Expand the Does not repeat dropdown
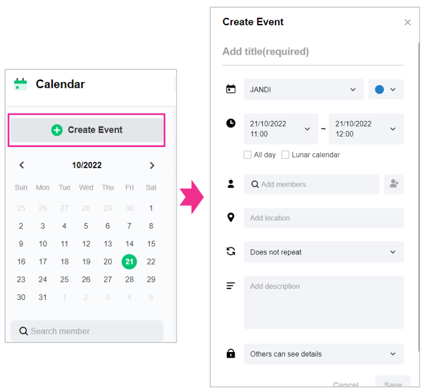 tap(323, 252)
